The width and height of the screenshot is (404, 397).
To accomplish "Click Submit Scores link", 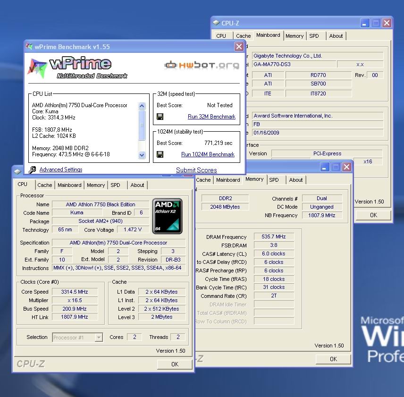I will [x=196, y=170].
